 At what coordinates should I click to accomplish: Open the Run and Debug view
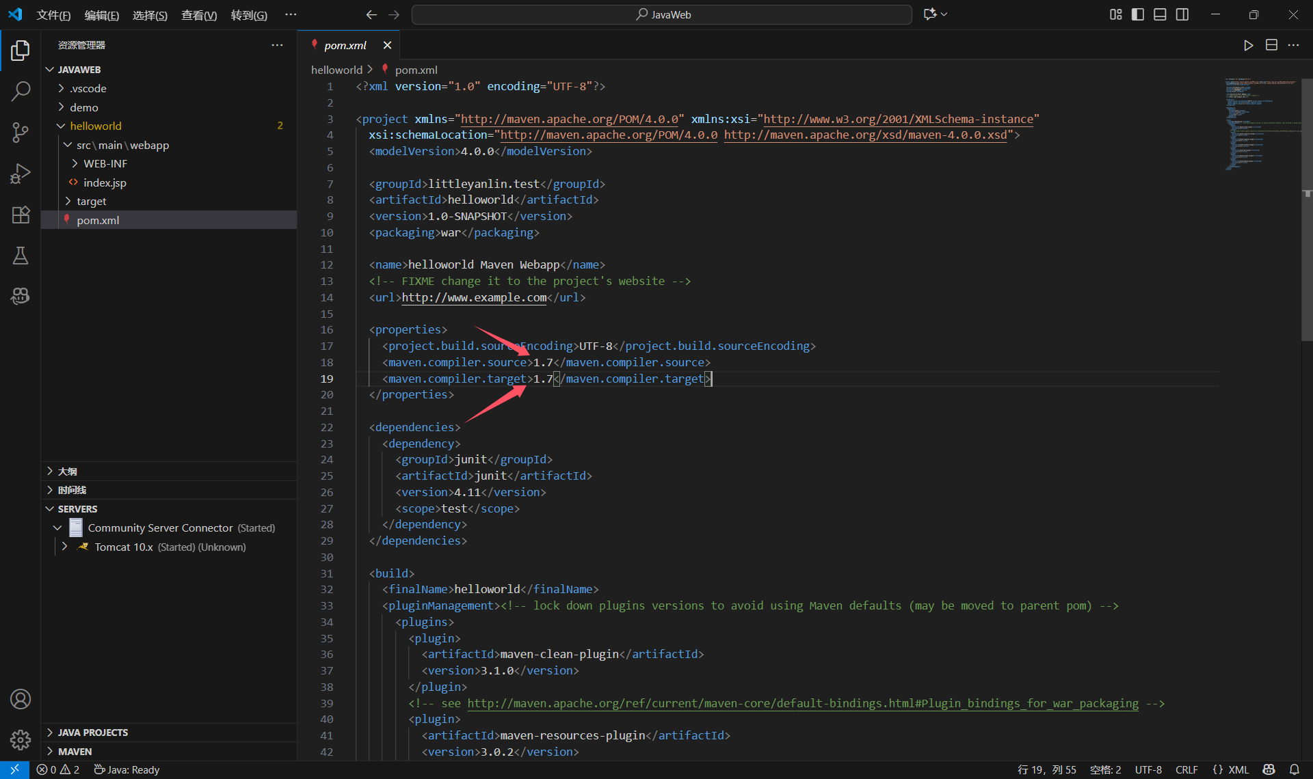coord(21,174)
